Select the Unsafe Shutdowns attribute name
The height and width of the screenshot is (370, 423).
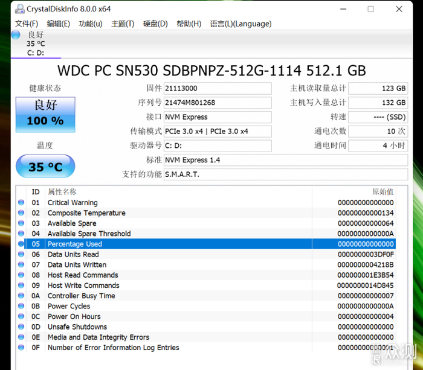77,327
